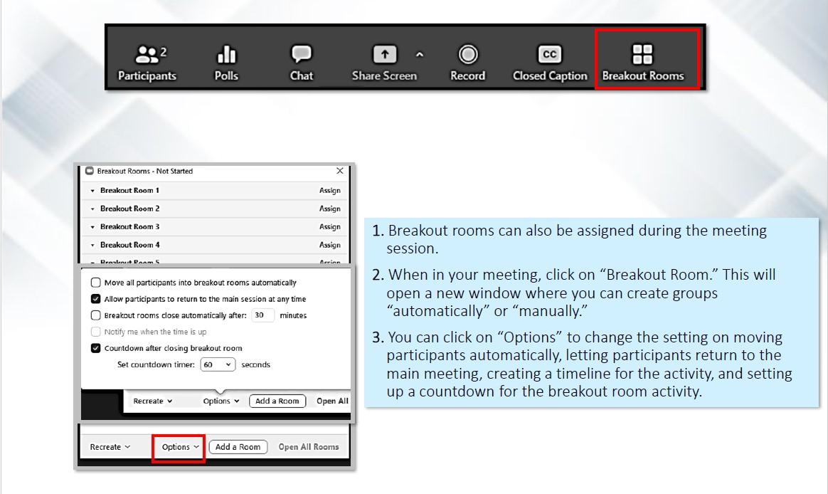The width and height of the screenshot is (828, 494).
Task: Open the highlighted Options dropdown
Action: [179, 447]
